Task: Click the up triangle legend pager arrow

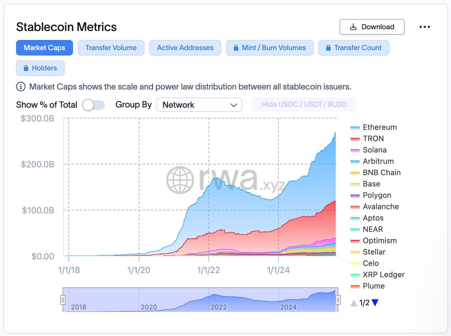Action: (x=353, y=302)
